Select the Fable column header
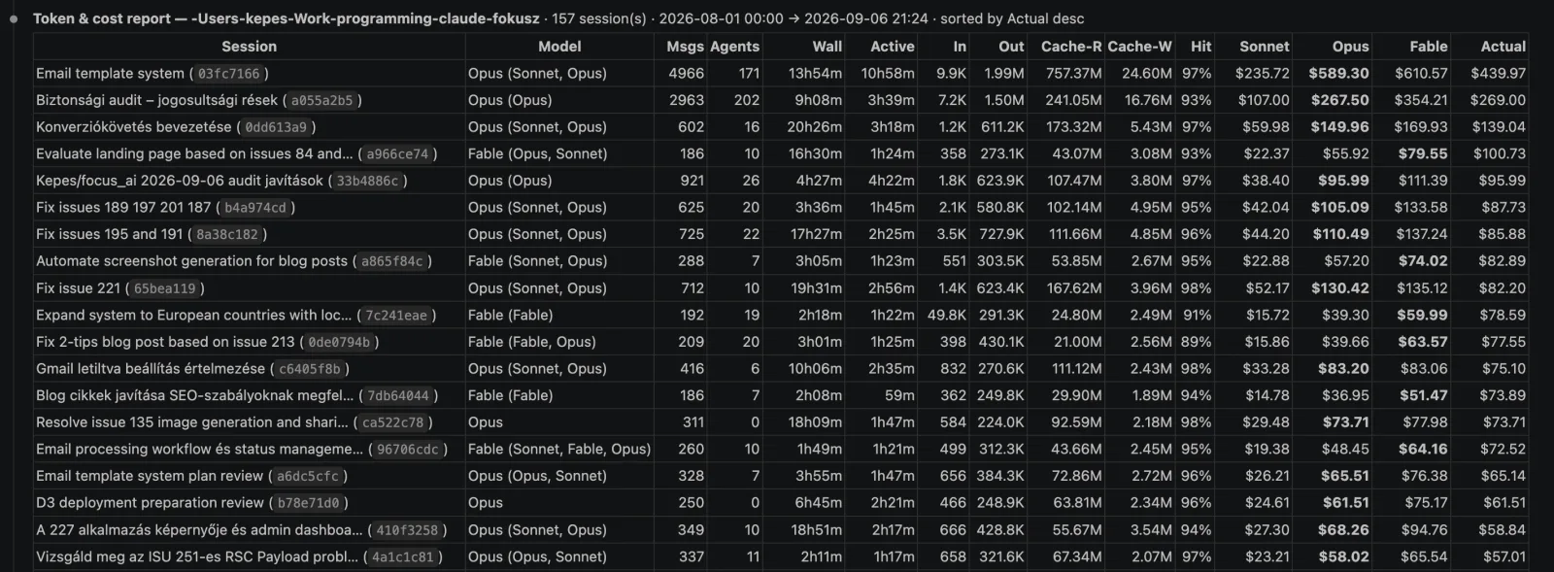 click(1429, 46)
